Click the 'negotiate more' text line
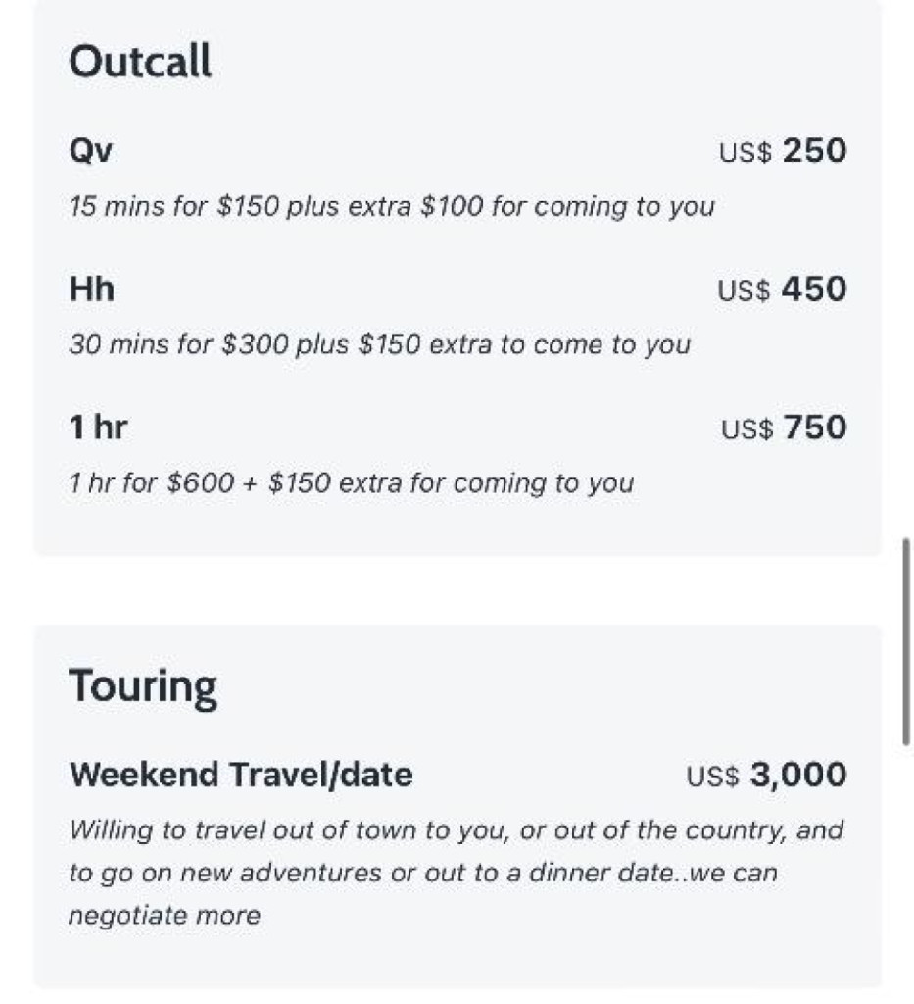 164,916
